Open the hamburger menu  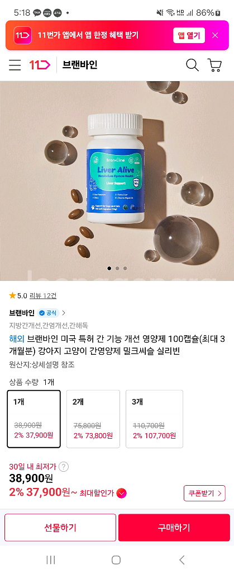[x=15, y=65]
